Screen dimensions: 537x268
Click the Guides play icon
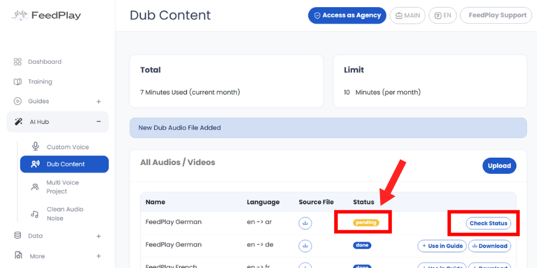click(17, 101)
